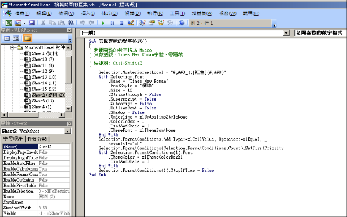The height and width of the screenshot is (217, 347).
Task: Click the Insert UserForm toolbar icon
Action: pyautogui.click(x=18, y=23)
